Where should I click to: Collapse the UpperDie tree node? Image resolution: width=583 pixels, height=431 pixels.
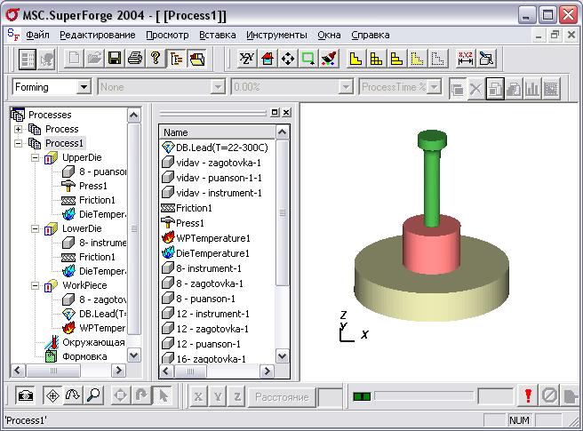coord(36,157)
